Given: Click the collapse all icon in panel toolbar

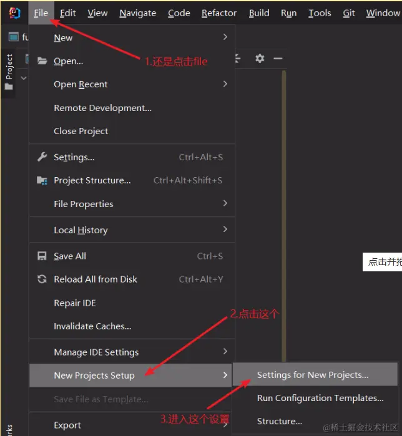Looking at the screenshot, I should [238, 59].
